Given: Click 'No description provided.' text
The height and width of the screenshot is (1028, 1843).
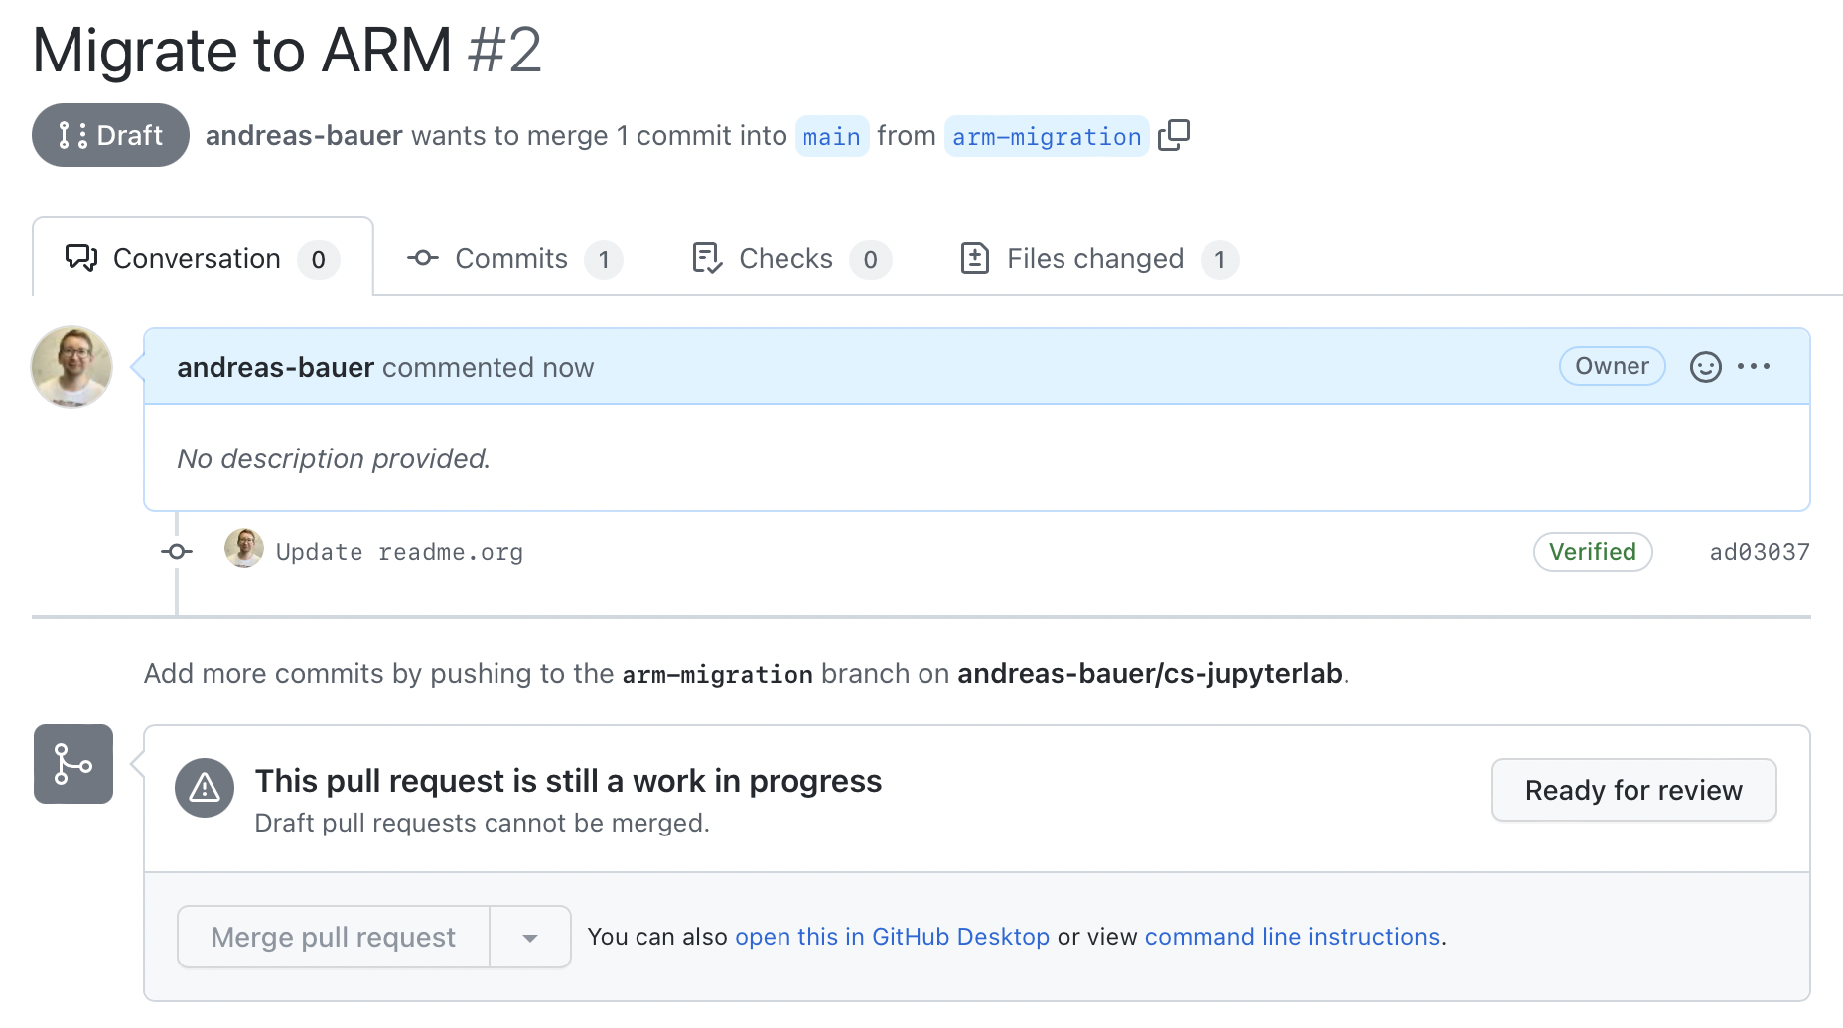Looking at the screenshot, I should pyautogui.click(x=334, y=458).
